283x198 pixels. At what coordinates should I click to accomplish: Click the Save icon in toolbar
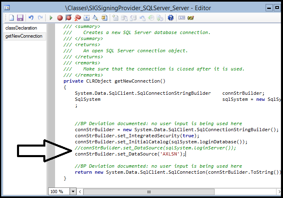point(20,18)
